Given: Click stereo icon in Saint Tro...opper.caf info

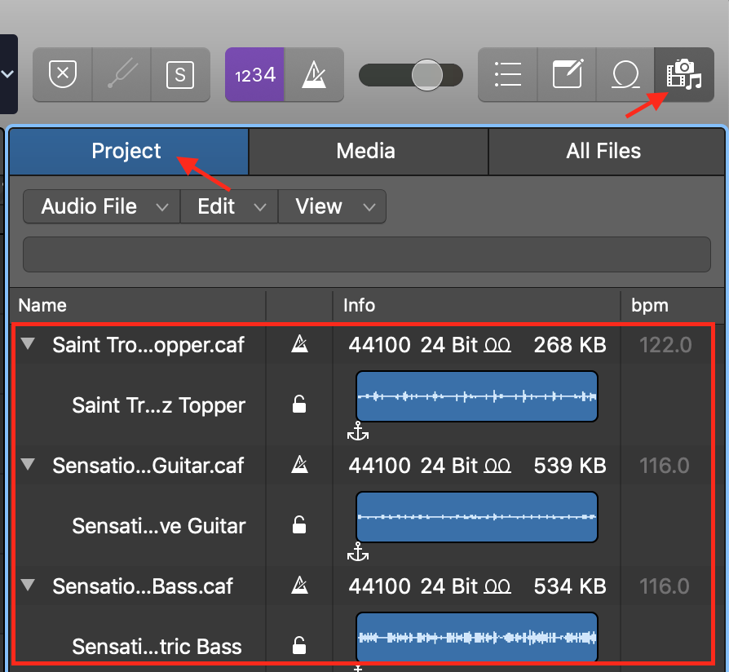Looking at the screenshot, I should click(497, 346).
